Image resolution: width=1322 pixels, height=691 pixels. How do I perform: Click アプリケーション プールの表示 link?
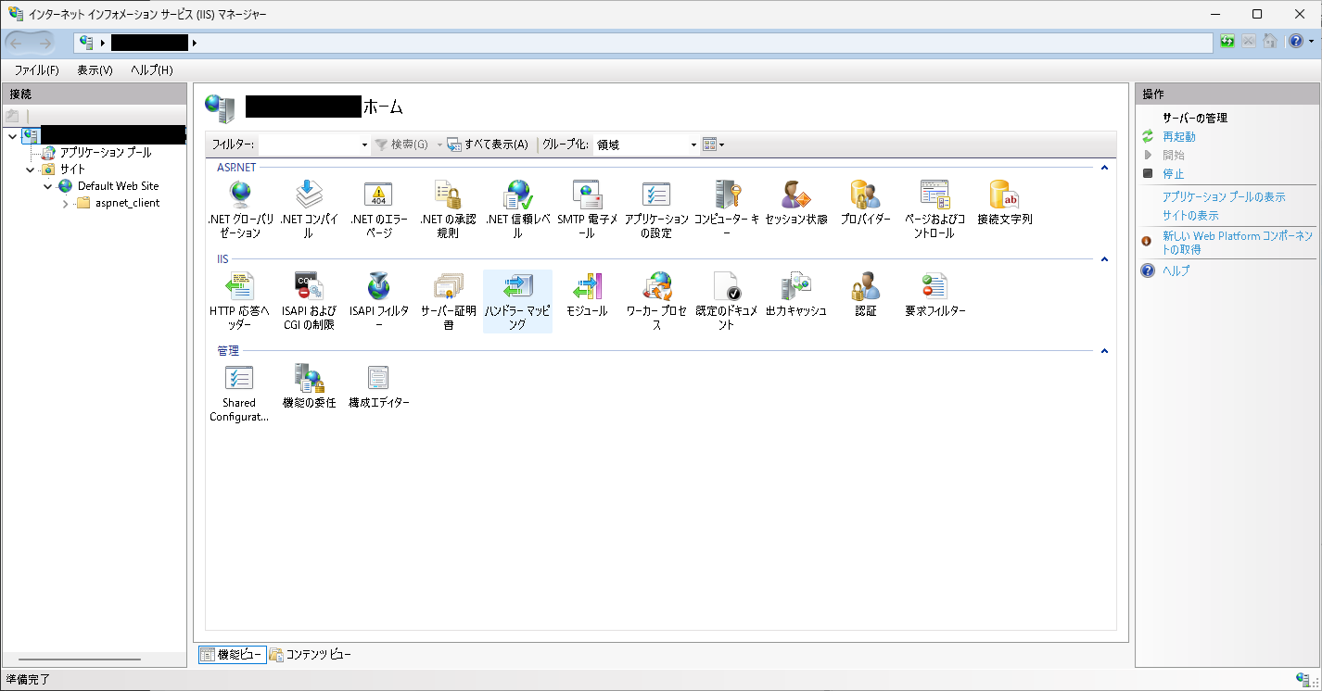(x=1224, y=197)
